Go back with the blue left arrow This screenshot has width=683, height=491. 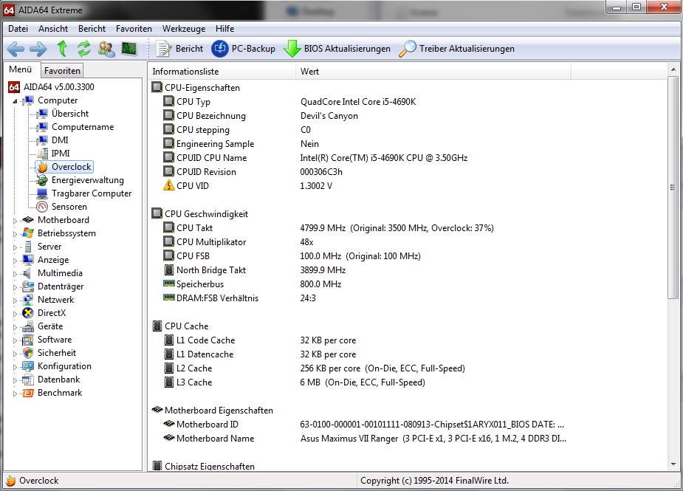click(16, 49)
